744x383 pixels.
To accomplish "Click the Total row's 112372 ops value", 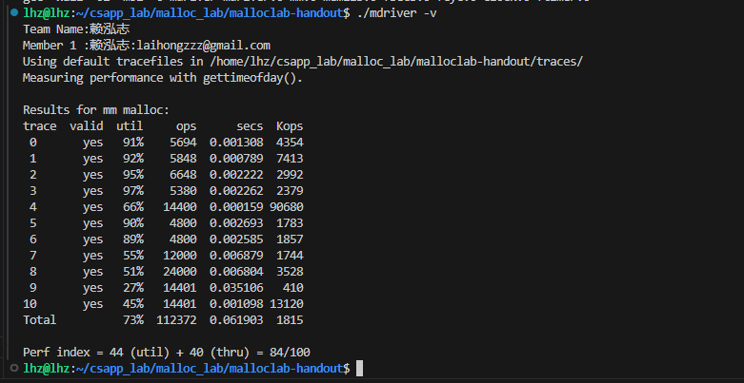I will click(x=176, y=319).
